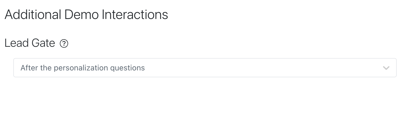Viewport: 410px width, 126px height.
Task: Click inside the Lead Gate selection field
Action: 205,68
